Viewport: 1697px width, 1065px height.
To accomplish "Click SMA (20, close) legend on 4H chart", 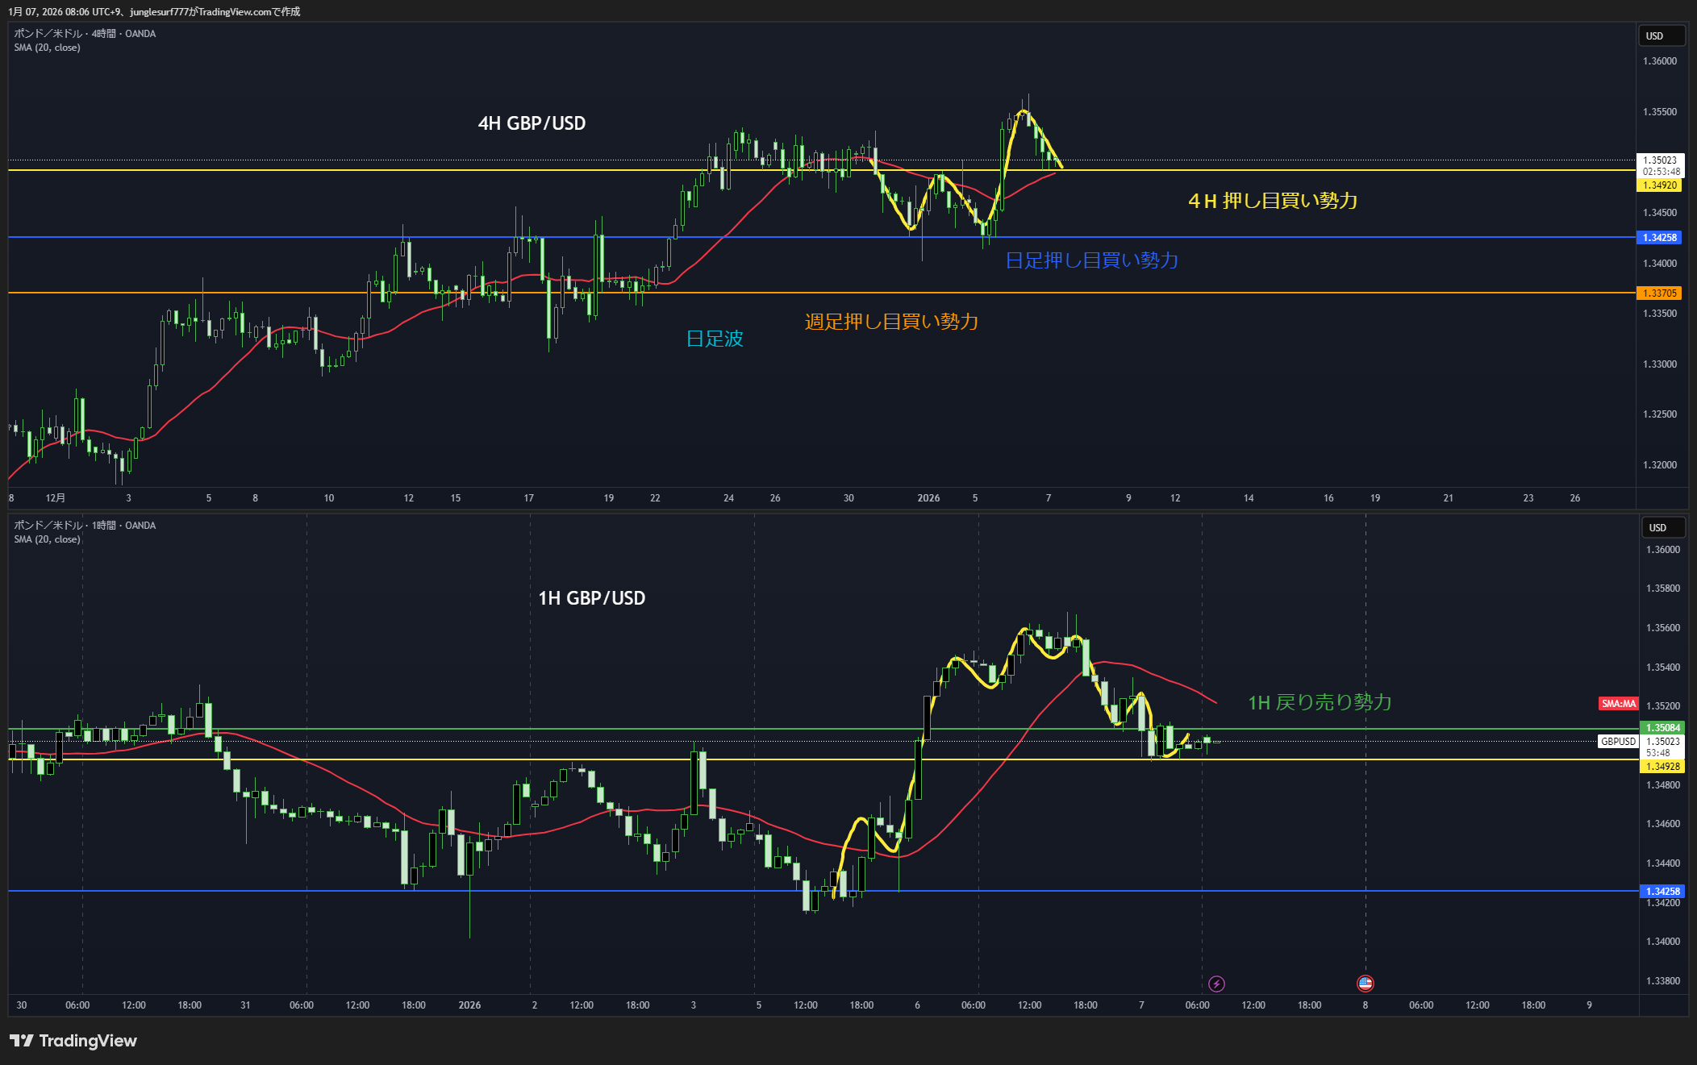I will coord(47,48).
